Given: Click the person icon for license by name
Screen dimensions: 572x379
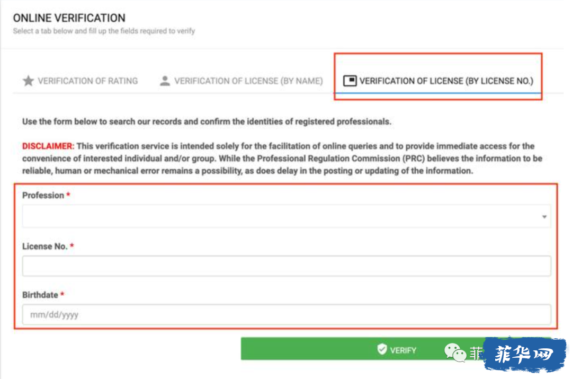Looking at the screenshot, I should tap(165, 81).
